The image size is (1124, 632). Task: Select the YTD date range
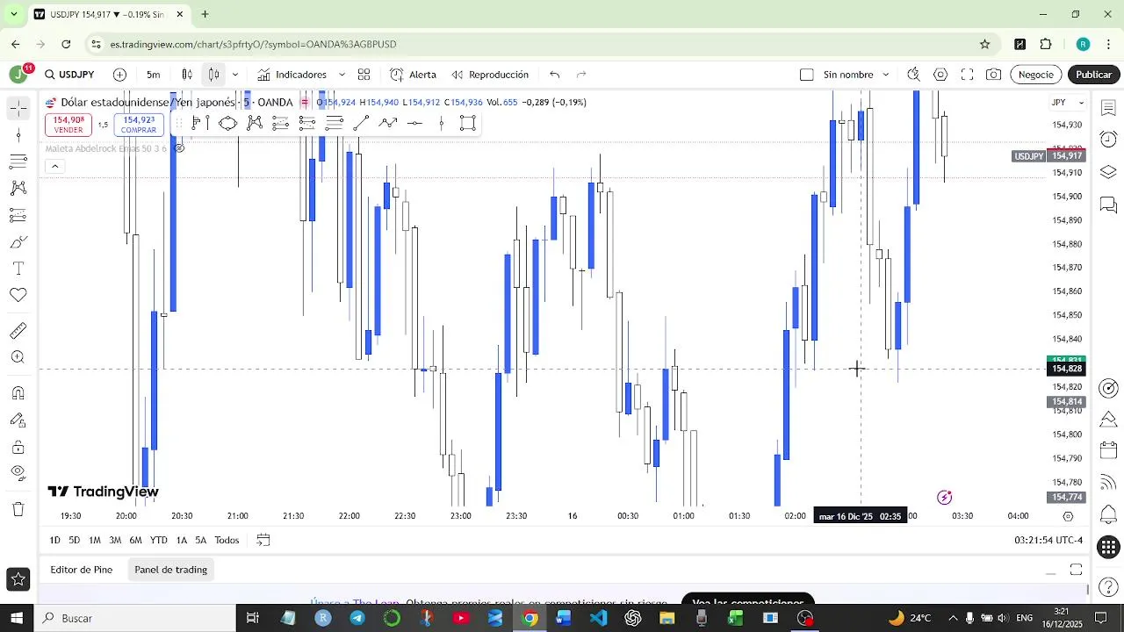(x=158, y=540)
